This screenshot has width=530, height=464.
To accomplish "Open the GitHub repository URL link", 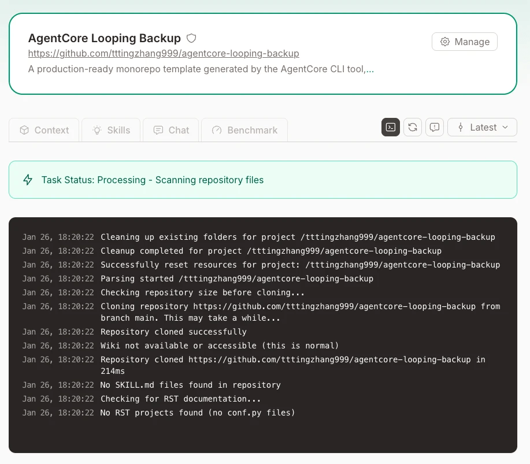I will click(x=164, y=53).
